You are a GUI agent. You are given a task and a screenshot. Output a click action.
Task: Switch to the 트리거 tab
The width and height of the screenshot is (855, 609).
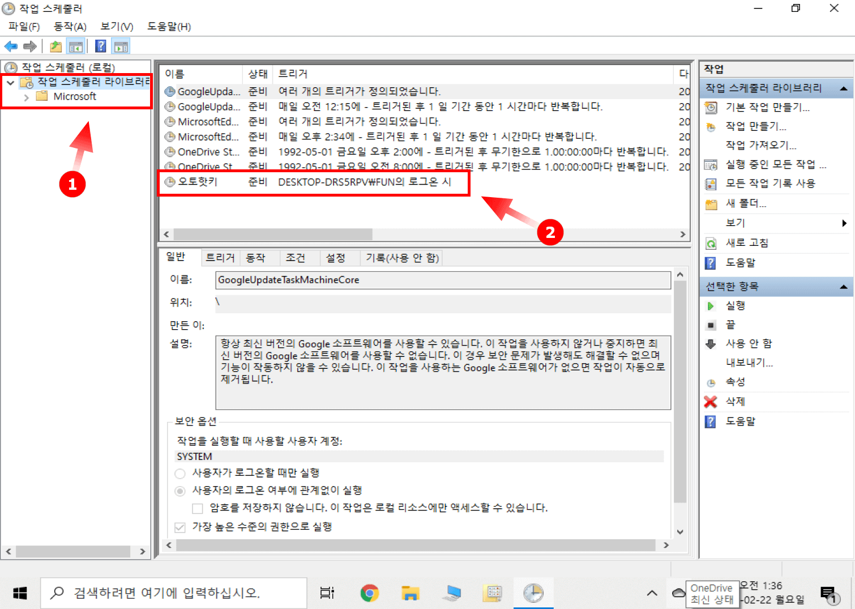click(220, 258)
